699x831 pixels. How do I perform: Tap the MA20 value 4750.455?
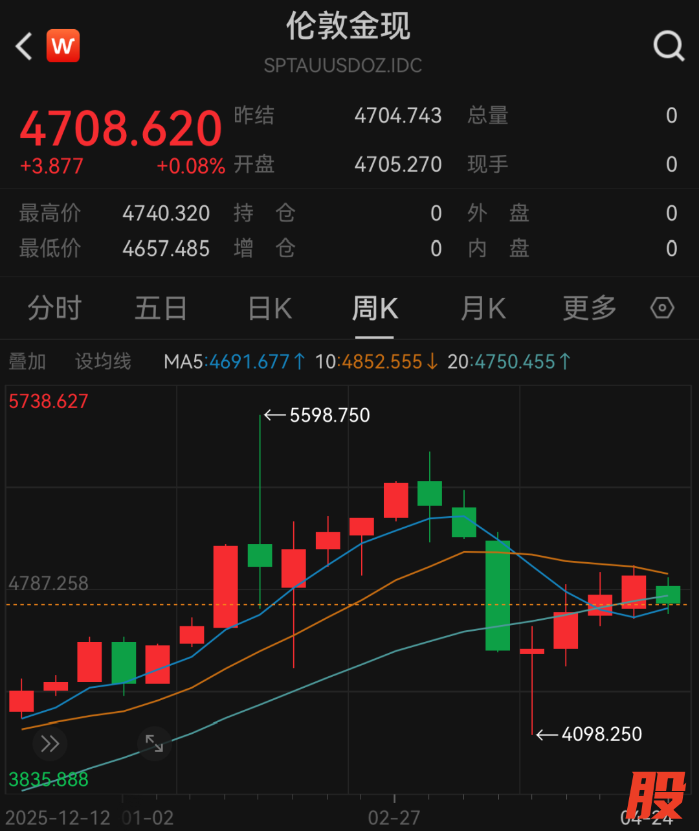[515, 361]
